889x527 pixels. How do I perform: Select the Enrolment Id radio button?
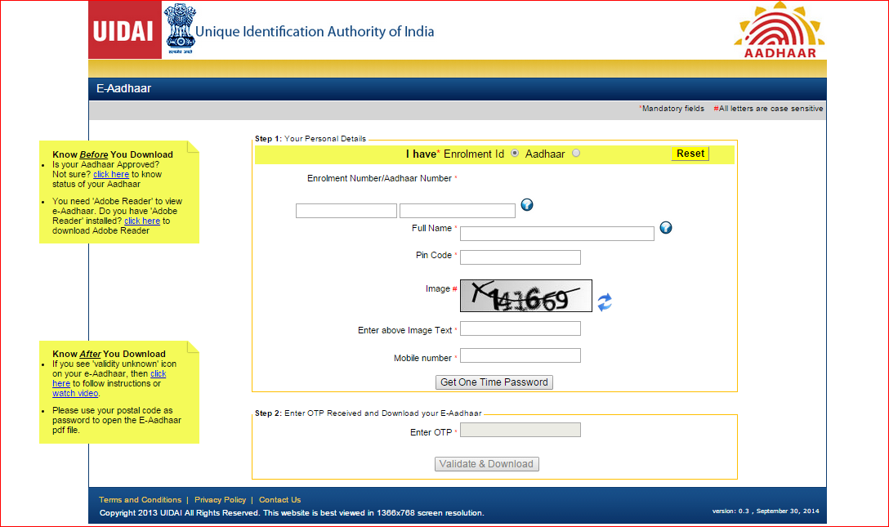tap(515, 153)
